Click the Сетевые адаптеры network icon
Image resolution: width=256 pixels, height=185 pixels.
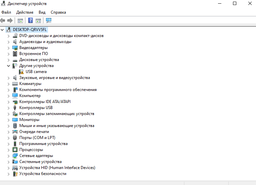coord(15,156)
